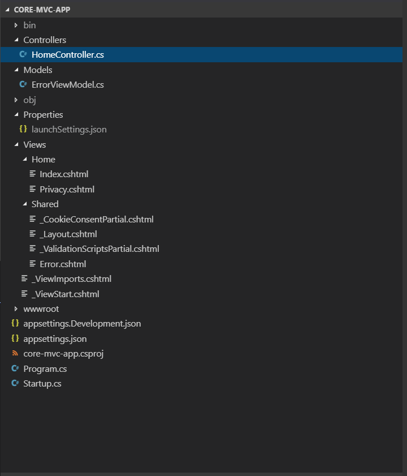
Task: Click the C# icon next to ErrorViewModel.cs
Action: (23, 85)
